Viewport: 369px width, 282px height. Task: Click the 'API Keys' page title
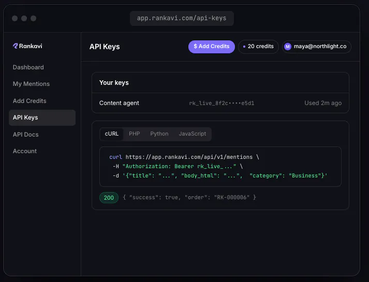coord(105,47)
